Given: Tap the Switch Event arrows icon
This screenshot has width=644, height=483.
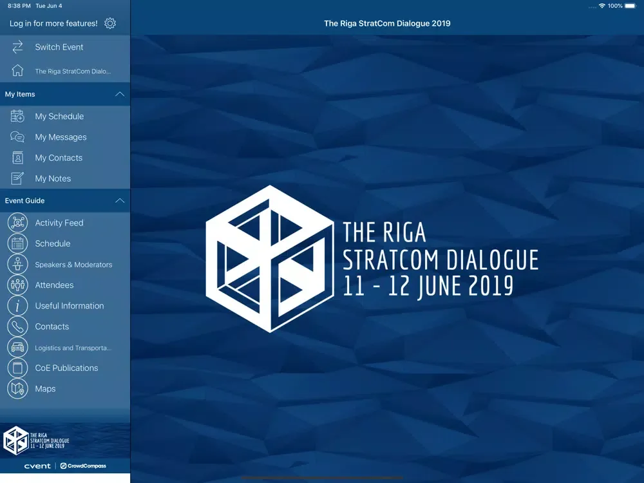Looking at the screenshot, I should pos(17,47).
